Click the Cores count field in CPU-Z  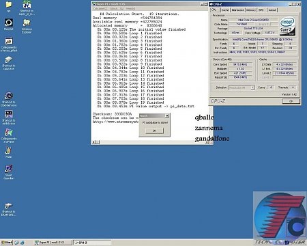(271, 87)
